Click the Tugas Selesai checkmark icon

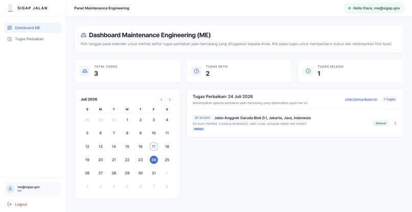(308, 71)
